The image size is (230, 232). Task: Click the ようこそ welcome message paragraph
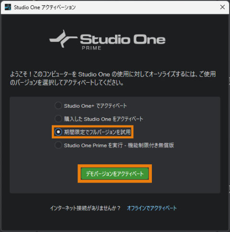[113, 78]
